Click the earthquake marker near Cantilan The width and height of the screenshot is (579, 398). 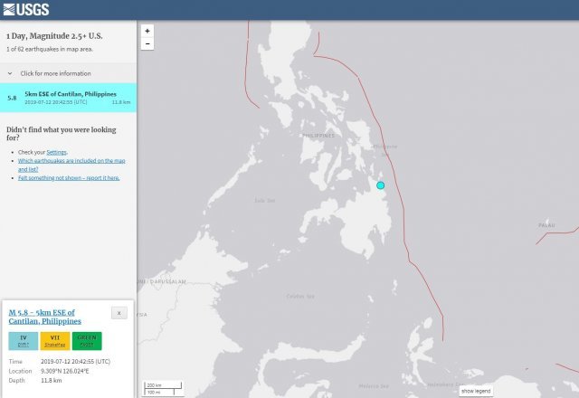pos(381,185)
